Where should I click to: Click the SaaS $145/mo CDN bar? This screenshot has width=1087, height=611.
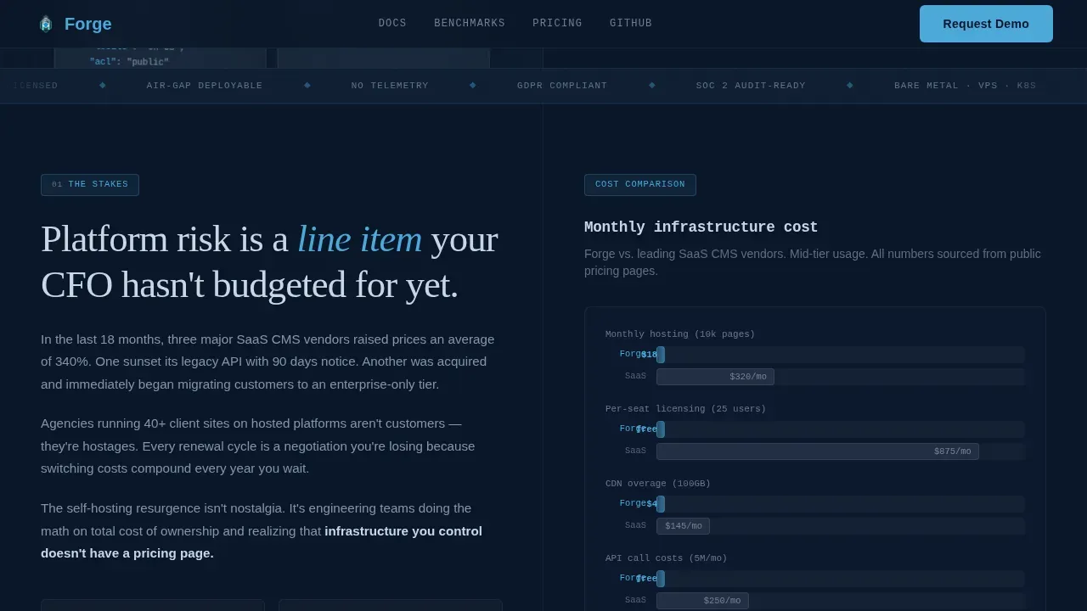pyautogui.click(x=683, y=526)
